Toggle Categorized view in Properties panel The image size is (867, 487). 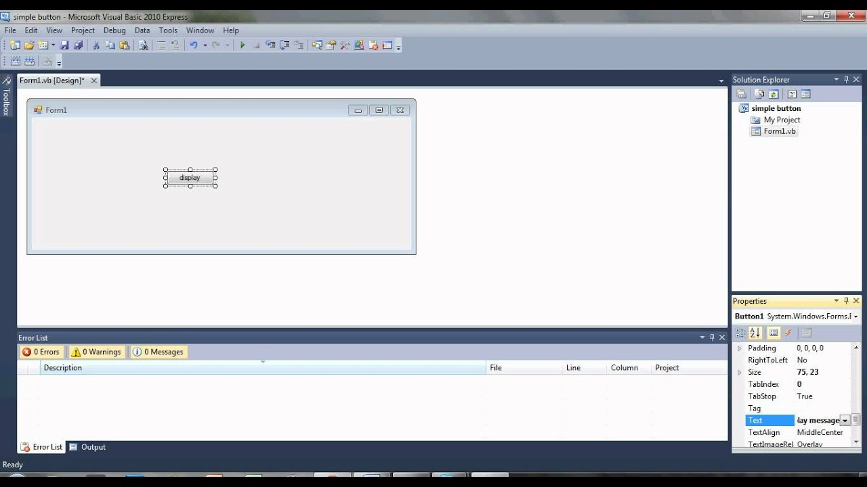click(740, 333)
